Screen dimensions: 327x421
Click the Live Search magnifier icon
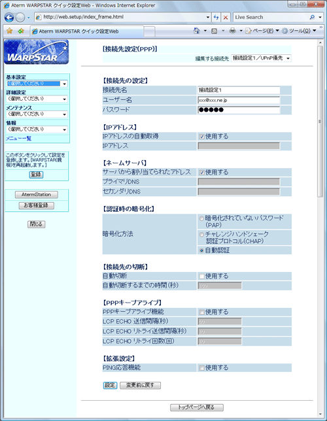click(x=312, y=17)
